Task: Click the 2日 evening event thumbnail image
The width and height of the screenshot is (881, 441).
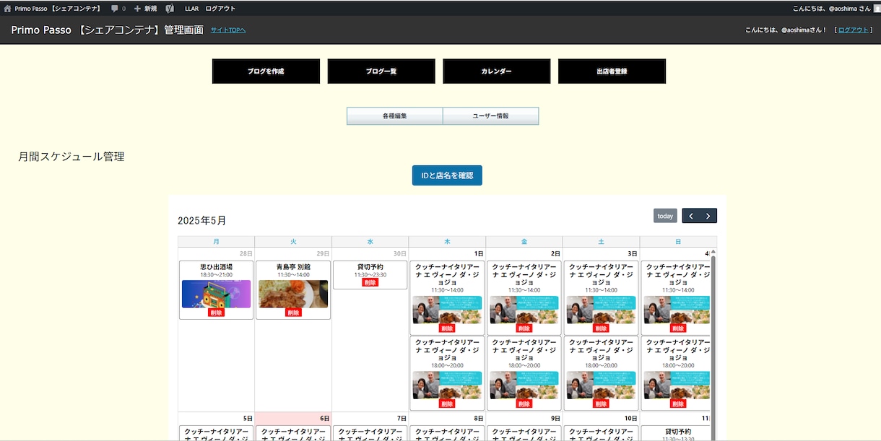Action: point(524,385)
